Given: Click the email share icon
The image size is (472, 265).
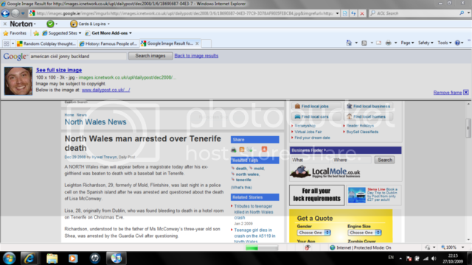Looking at the screenshot, I should (249, 149).
